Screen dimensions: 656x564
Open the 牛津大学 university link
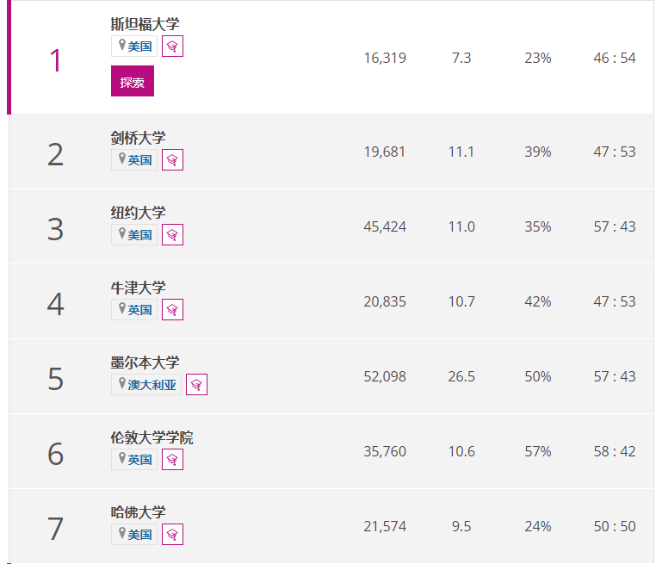(138, 288)
